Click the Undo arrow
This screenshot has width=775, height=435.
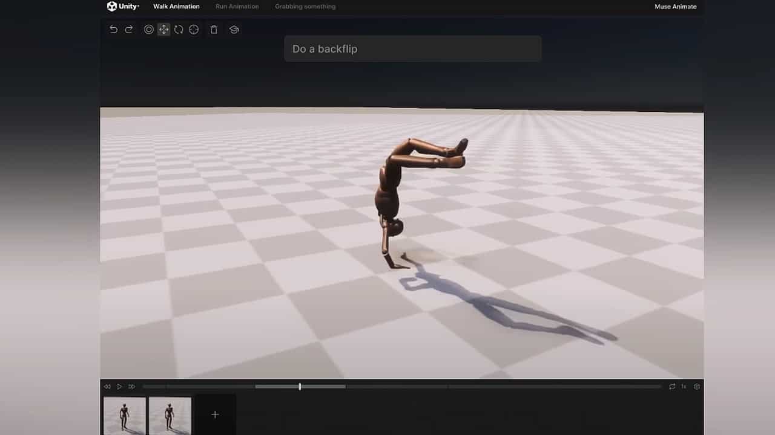coord(114,29)
